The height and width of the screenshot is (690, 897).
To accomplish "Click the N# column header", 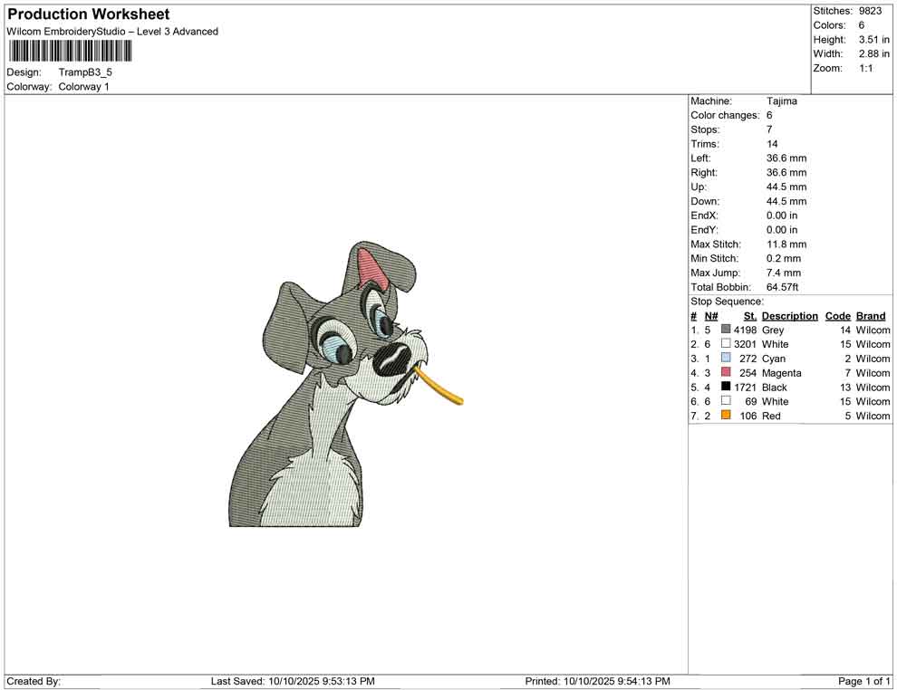I will click(x=711, y=315).
